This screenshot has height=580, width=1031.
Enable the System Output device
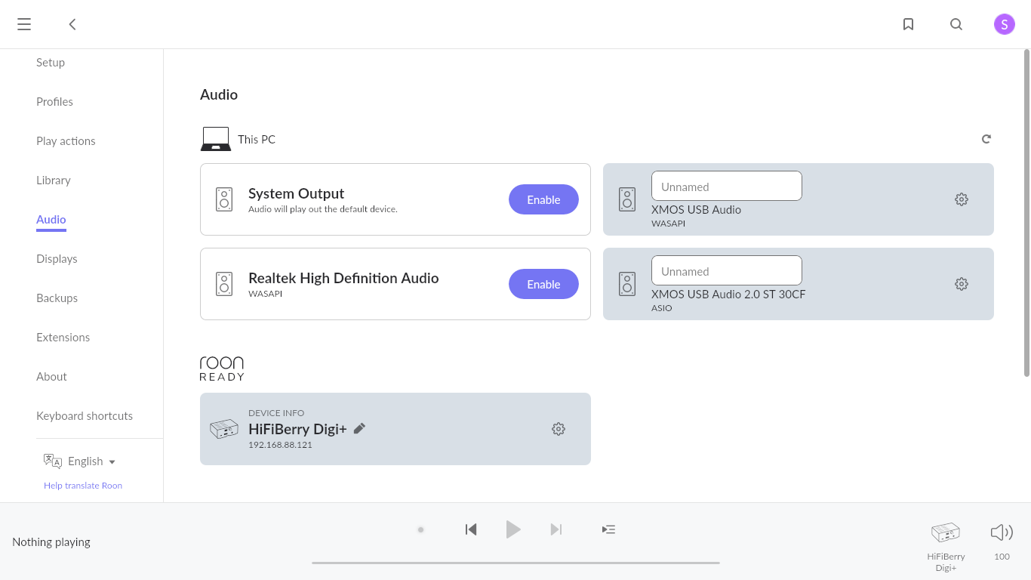(x=543, y=199)
